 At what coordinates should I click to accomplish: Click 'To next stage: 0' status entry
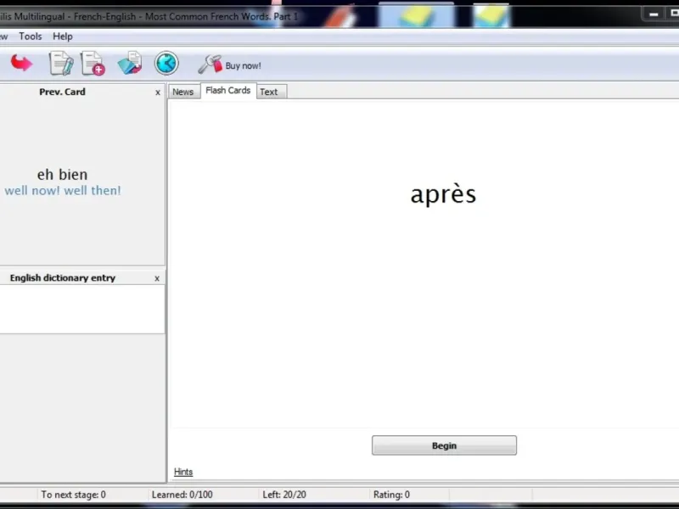click(73, 495)
